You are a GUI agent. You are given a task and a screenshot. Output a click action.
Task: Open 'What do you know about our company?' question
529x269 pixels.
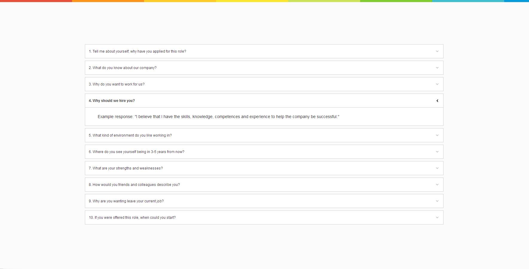click(x=264, y=68)
